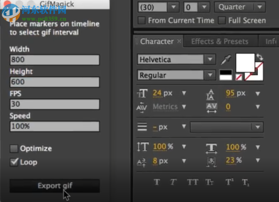Click the baseline shift value 8
Image resolution: width=279 pixels, height=202 pixels.
pyautogui.click(x=155, y=161)
